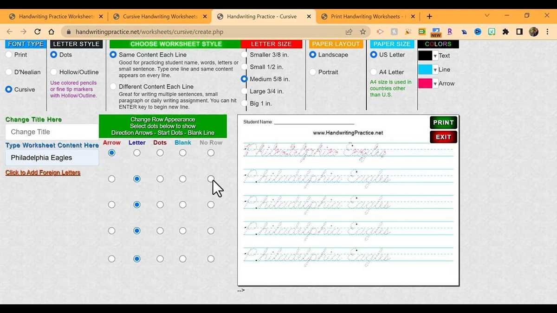Viewport: 557px width, 313px height.
Task: Click the purple R extension icon
Action: (450, 32)
